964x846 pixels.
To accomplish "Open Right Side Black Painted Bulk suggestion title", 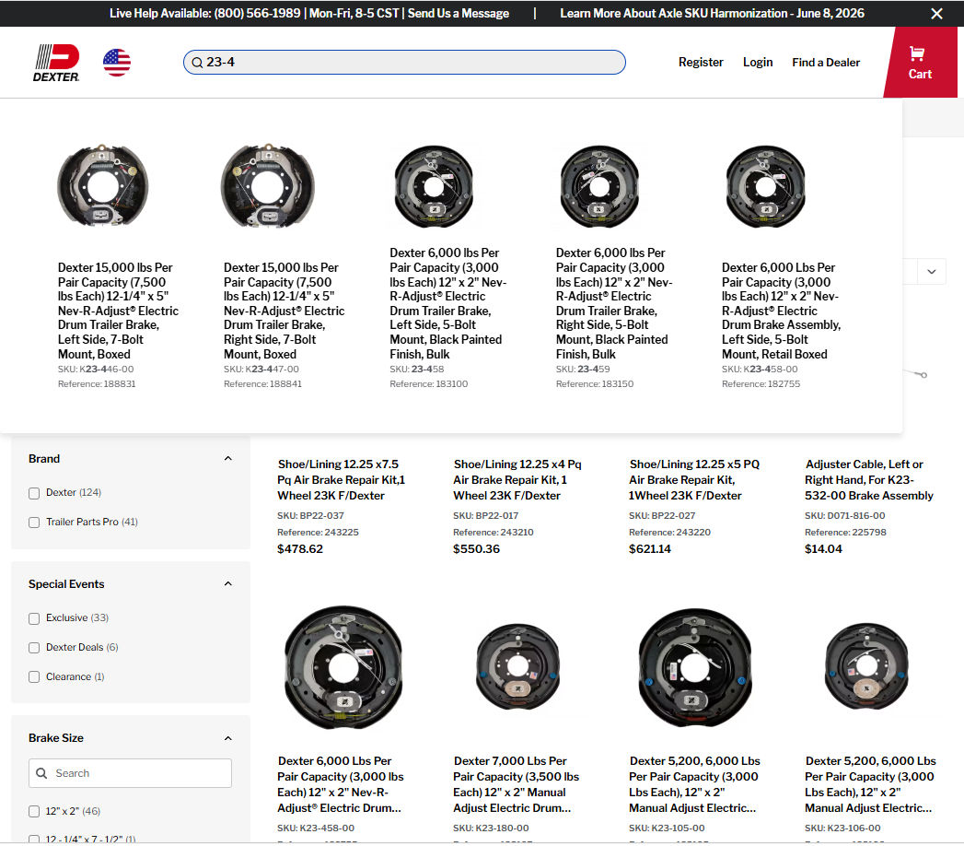I will [x=614, y=303].
